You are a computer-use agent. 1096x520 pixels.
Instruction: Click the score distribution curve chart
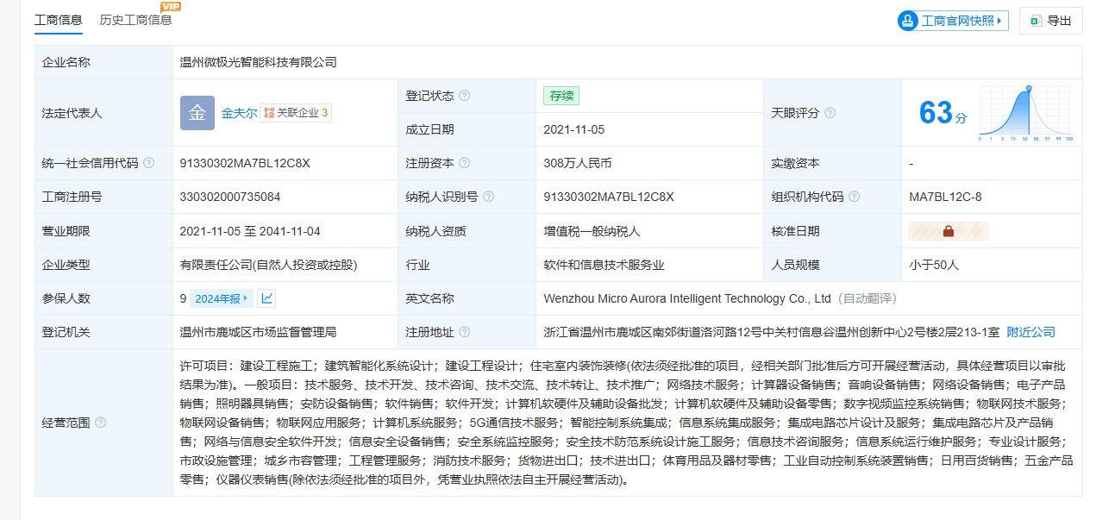(1025, 113)
